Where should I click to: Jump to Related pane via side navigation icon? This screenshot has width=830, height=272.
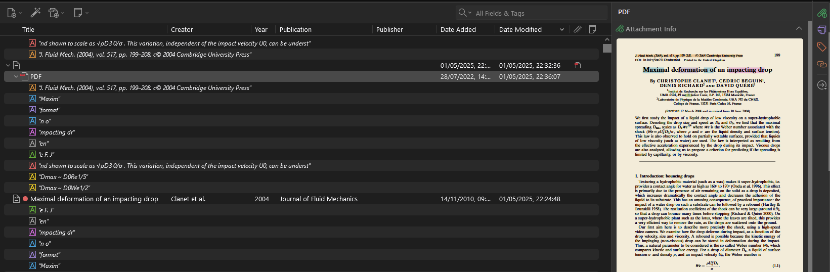[x=821, y=64]
